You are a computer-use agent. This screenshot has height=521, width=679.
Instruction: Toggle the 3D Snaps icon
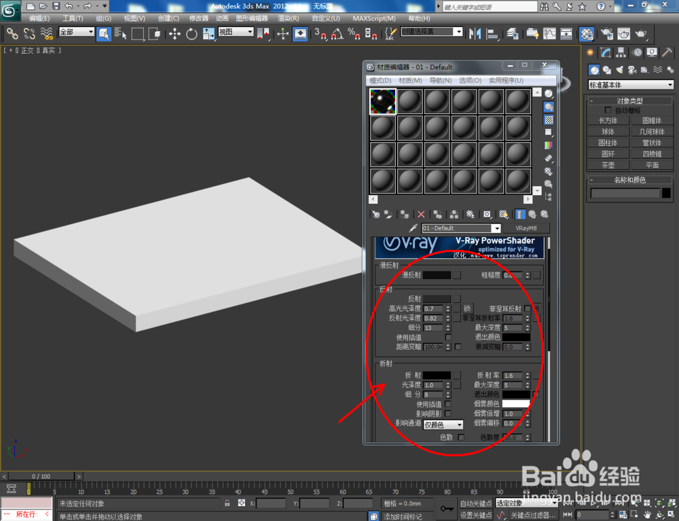coord(320,34)
